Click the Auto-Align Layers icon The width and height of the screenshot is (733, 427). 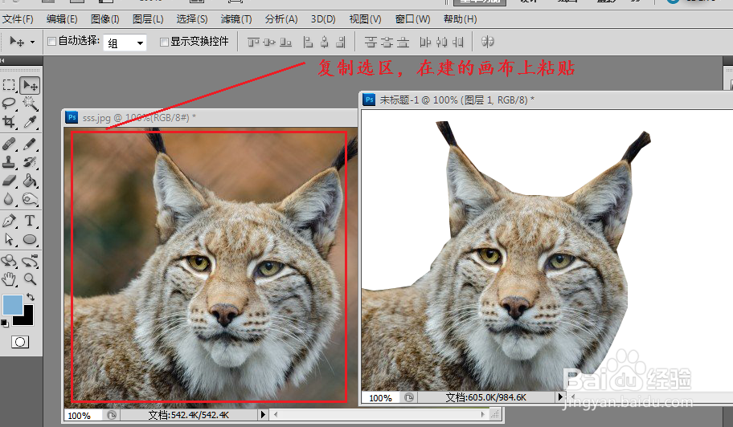[x=488, y=42]
